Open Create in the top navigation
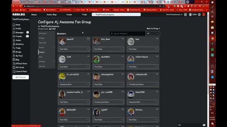 click(69, 15)
